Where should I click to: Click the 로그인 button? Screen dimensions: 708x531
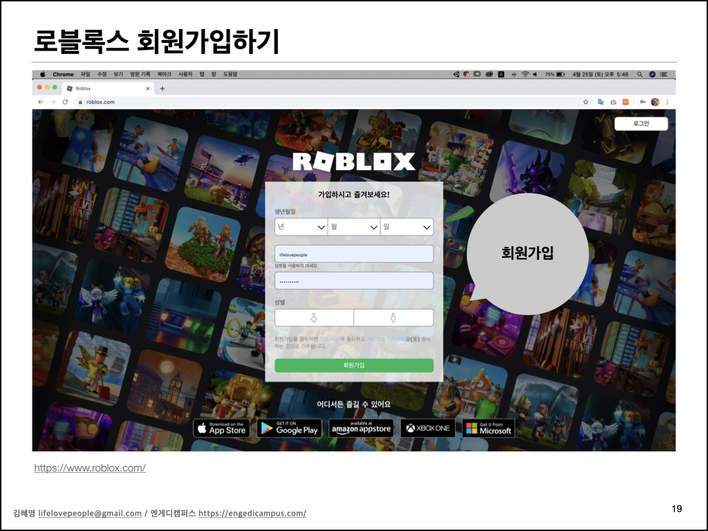[x=641, y=123]
